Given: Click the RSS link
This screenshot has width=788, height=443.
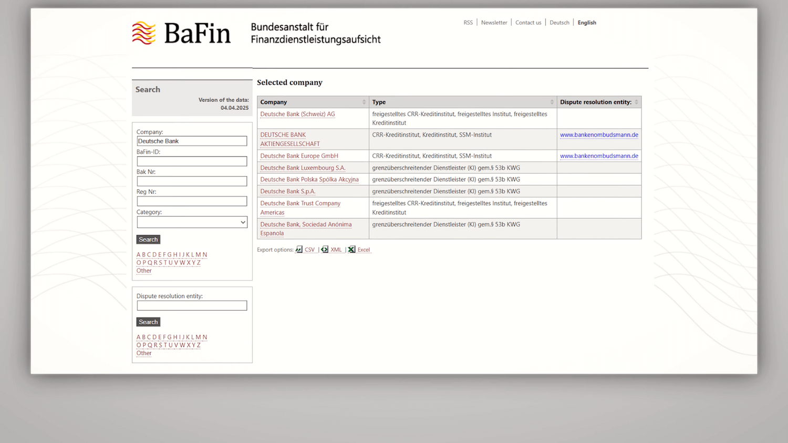Looking at the screenshot, I should click(468, 23).
